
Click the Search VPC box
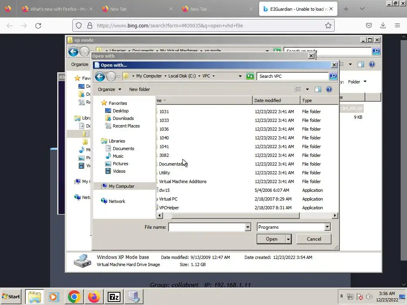(293, 76)
